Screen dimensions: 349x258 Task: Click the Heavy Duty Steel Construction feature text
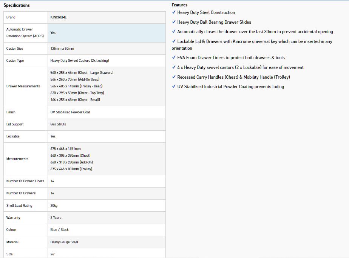(206, 12)
